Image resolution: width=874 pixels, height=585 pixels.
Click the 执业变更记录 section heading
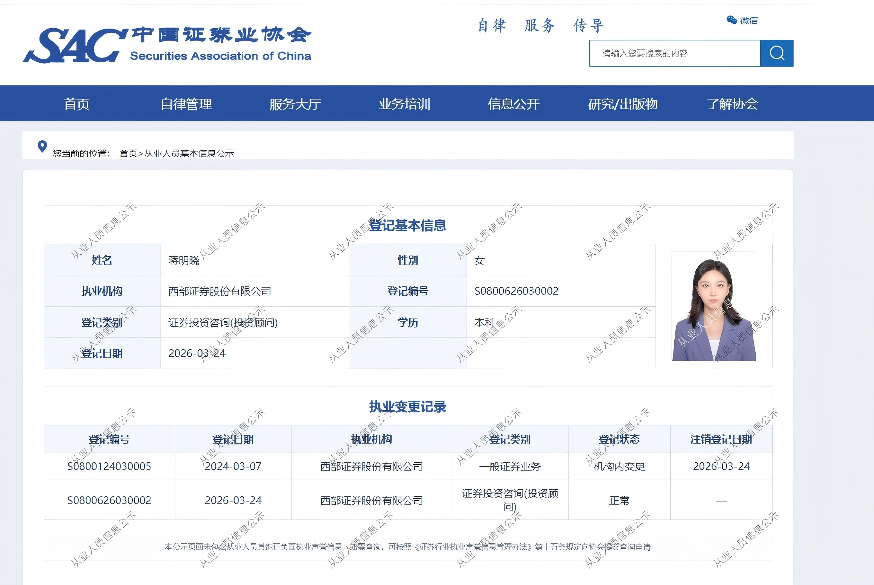(407, 407)
